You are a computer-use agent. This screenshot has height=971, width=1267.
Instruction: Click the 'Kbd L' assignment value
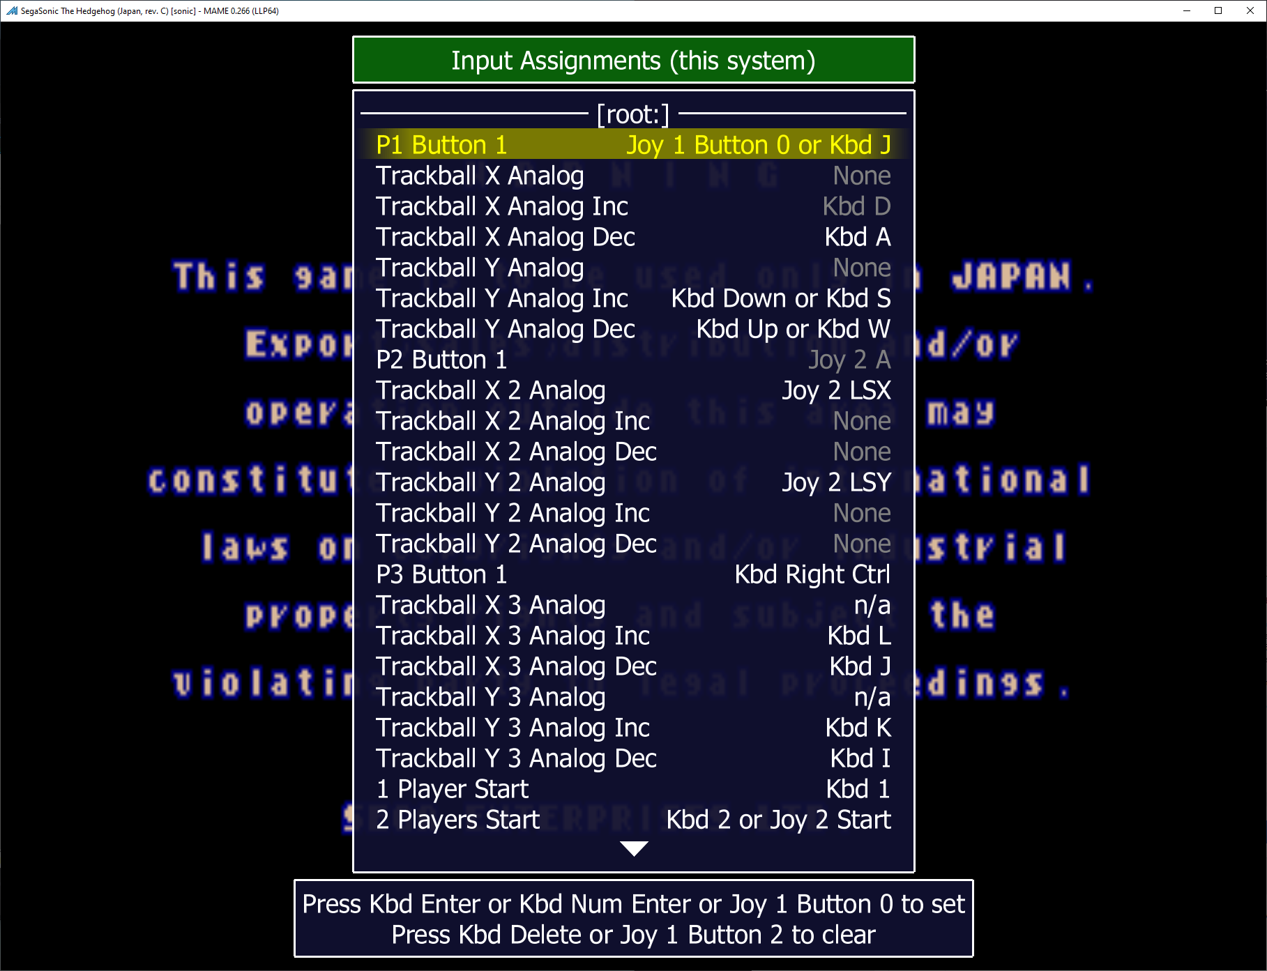point(859,635)
